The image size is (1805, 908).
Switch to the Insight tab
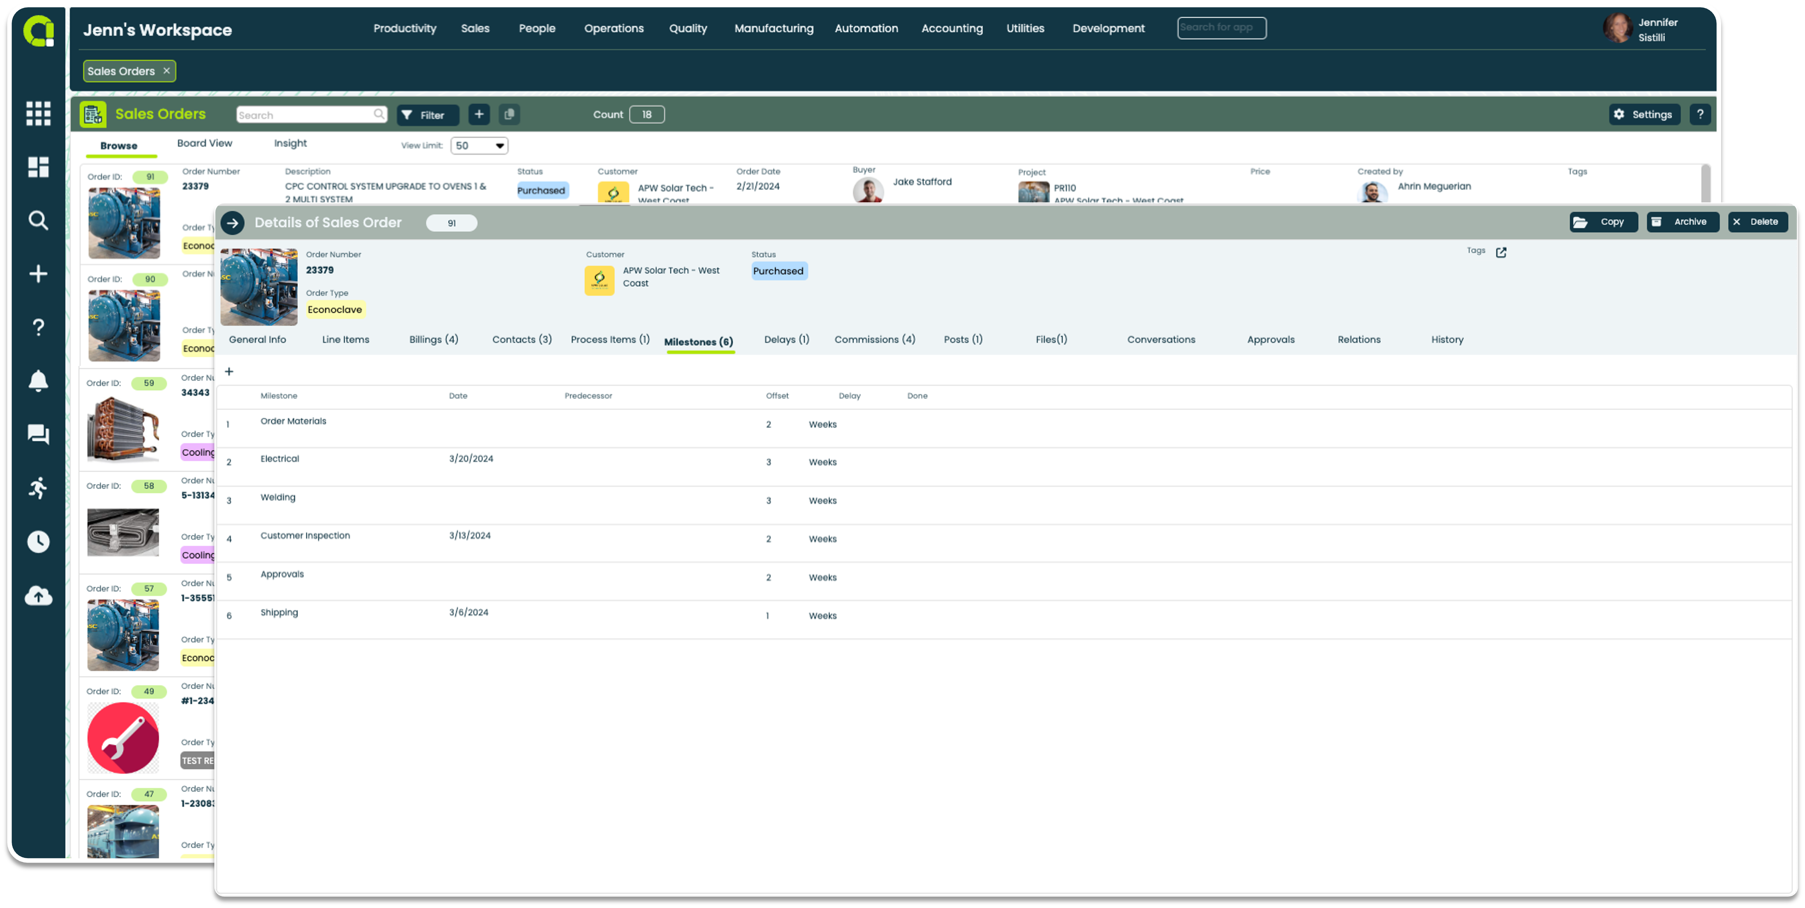[290, 143]
